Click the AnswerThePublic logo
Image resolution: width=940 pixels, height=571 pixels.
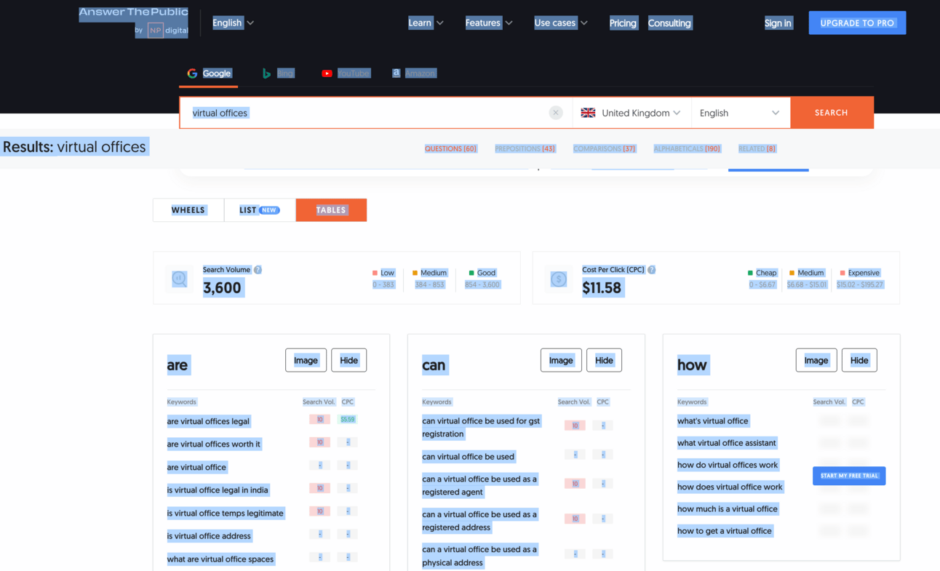pyautogui.click(x=133, y=13)
